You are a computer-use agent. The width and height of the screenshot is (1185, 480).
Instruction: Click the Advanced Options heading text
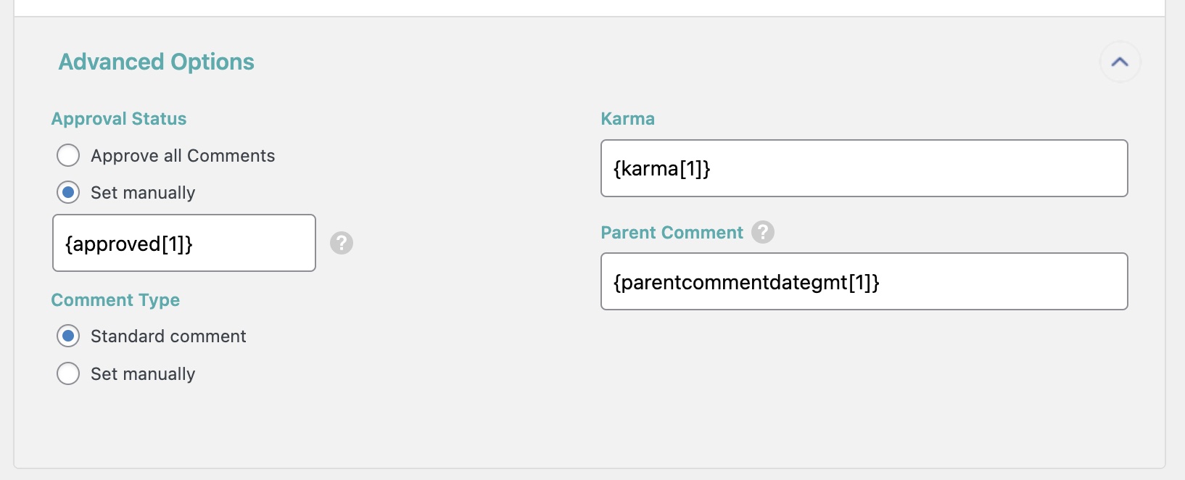157,62
